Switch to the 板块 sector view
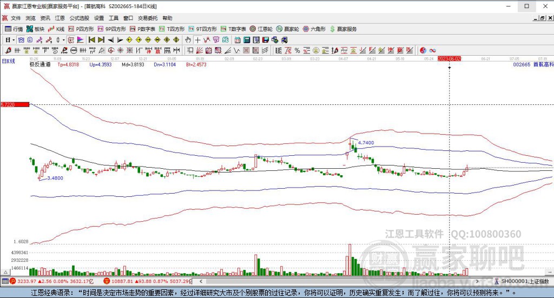The image size is (554, 298). [x=36, y=29]
